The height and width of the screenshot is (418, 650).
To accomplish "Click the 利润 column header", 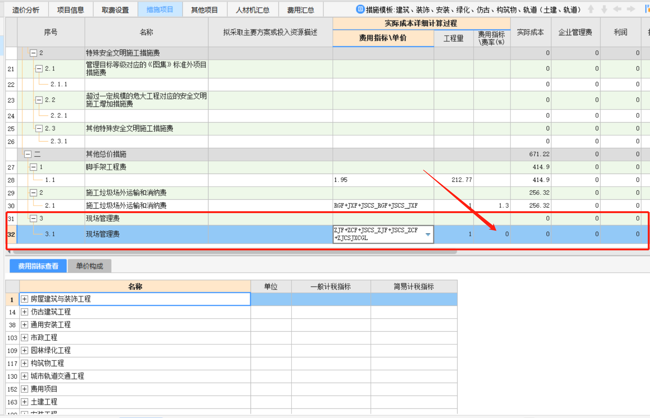I will 621,32.
